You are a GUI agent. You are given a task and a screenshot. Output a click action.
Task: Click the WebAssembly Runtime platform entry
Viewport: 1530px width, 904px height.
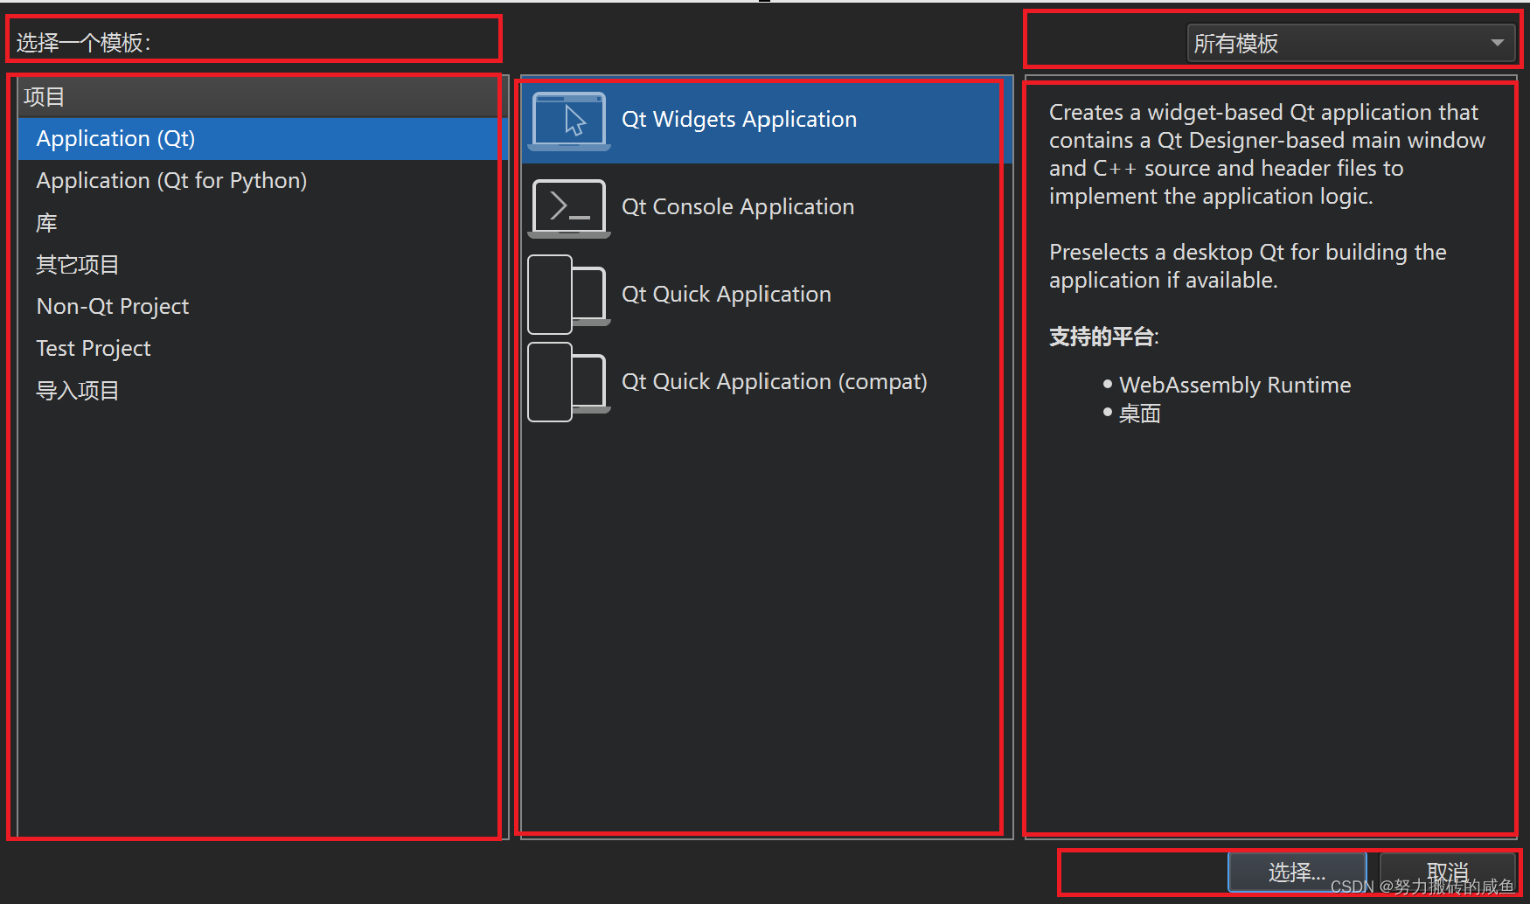[x=1234, y=386]
